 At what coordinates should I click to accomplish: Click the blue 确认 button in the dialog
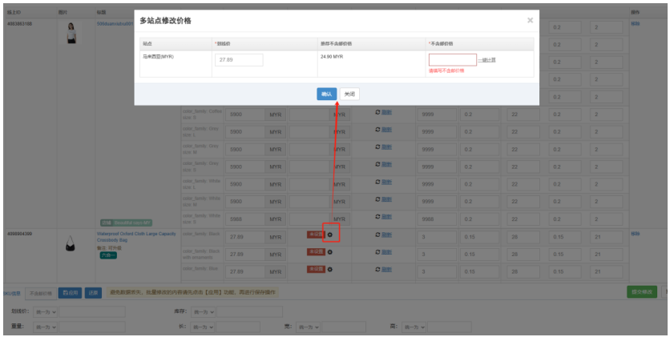click(x=326, y=94)
